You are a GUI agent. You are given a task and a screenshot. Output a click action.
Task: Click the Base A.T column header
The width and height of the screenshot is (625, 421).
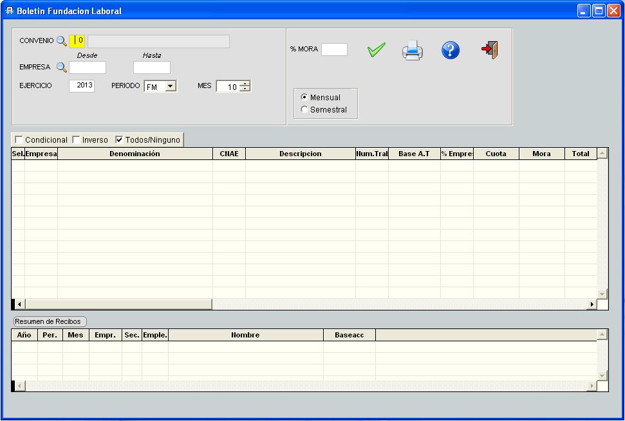click(x=414, y=154)
